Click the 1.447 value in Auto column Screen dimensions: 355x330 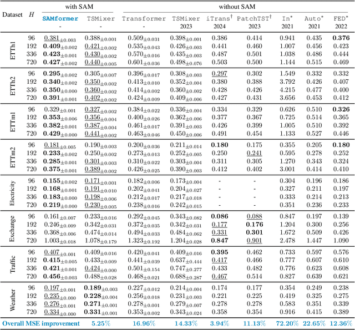pos(314,240)
